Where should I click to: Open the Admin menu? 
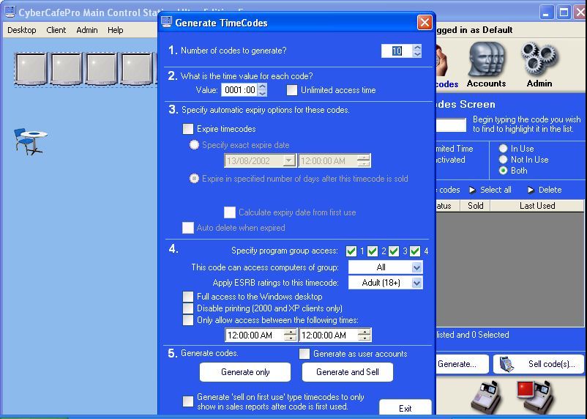click(87, 30)
